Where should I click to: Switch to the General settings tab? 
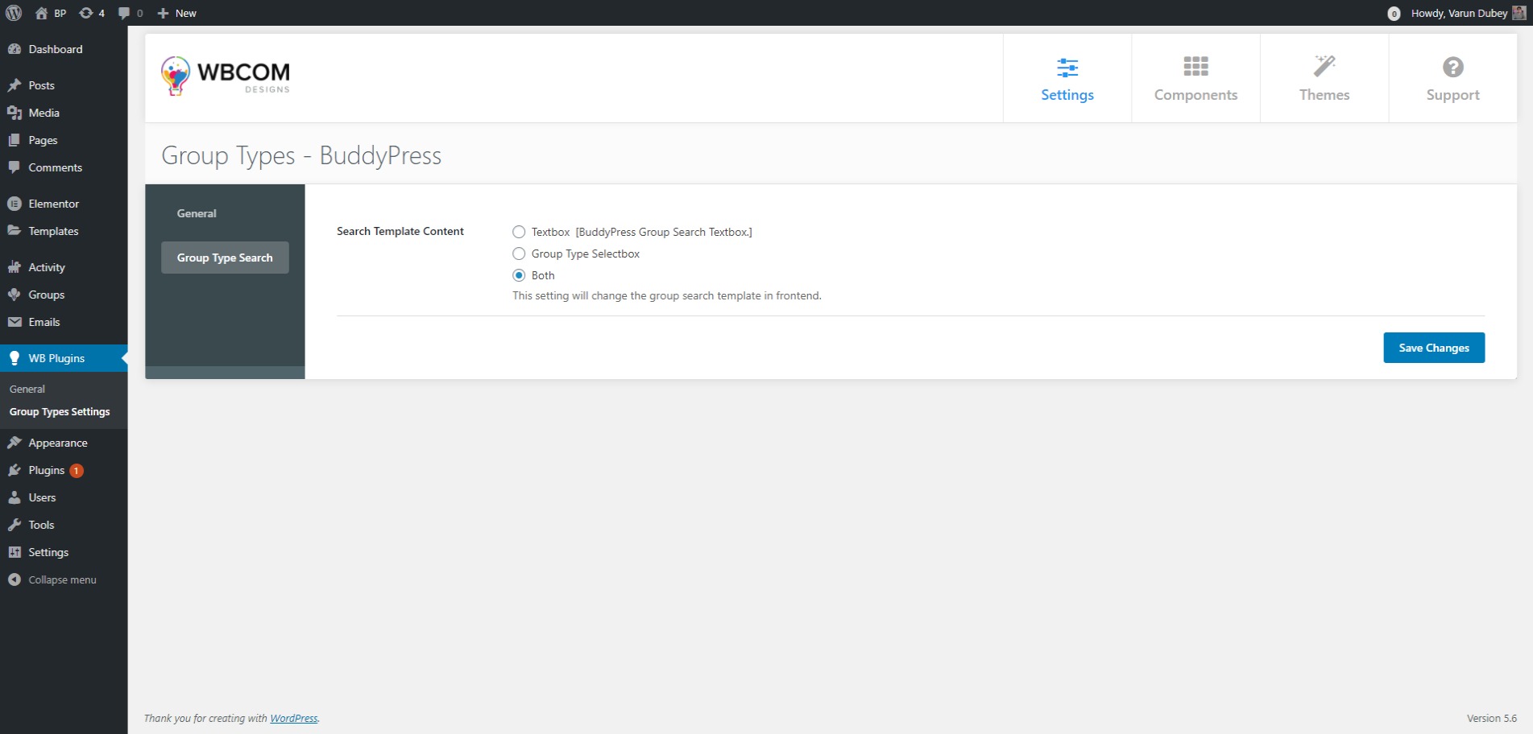click(x=225, y=213)
